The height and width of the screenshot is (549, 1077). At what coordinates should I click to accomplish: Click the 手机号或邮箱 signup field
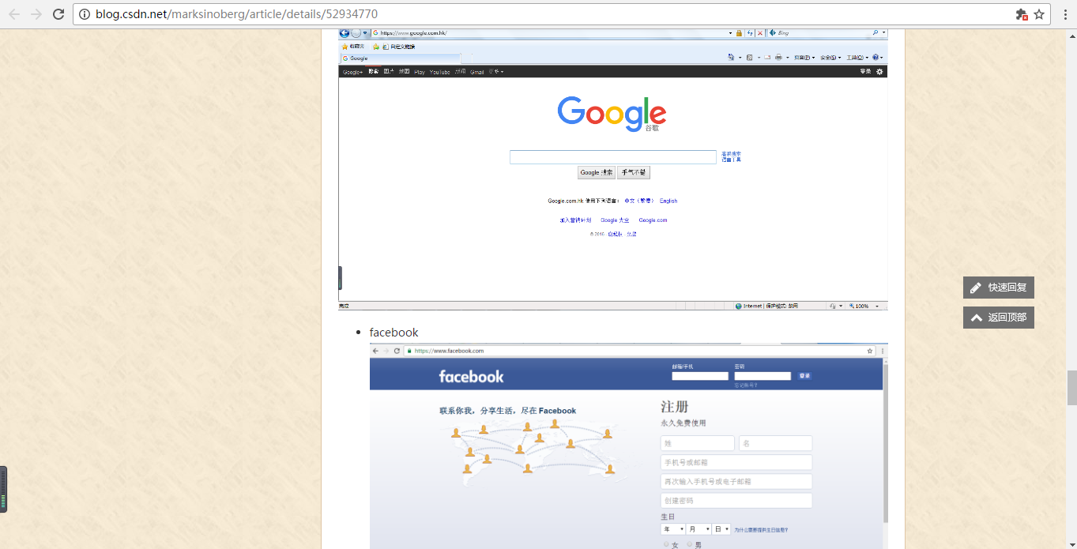click(x=736, y=462)
